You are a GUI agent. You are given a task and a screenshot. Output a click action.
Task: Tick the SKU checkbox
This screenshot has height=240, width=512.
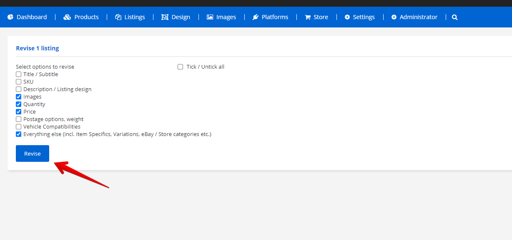pos(18,82)
